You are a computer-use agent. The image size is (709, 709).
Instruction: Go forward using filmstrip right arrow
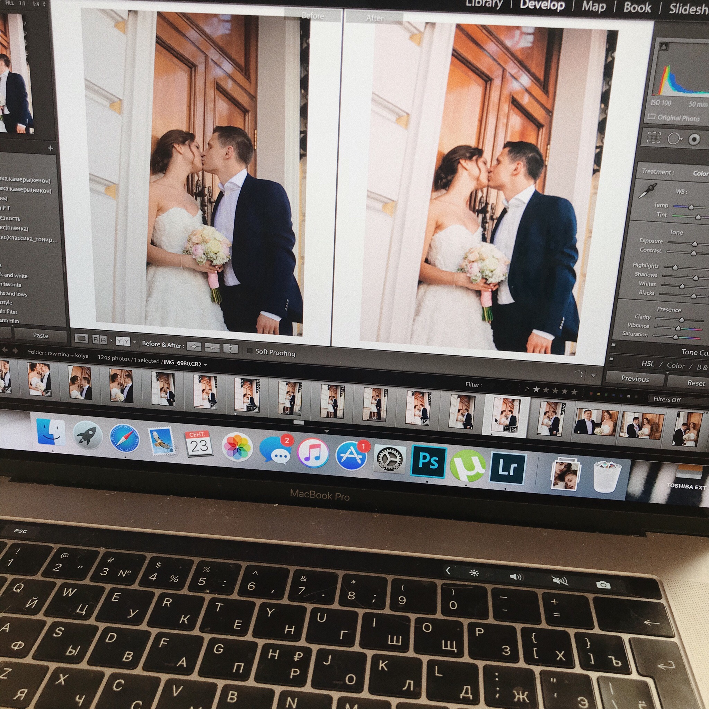(15, 351)
